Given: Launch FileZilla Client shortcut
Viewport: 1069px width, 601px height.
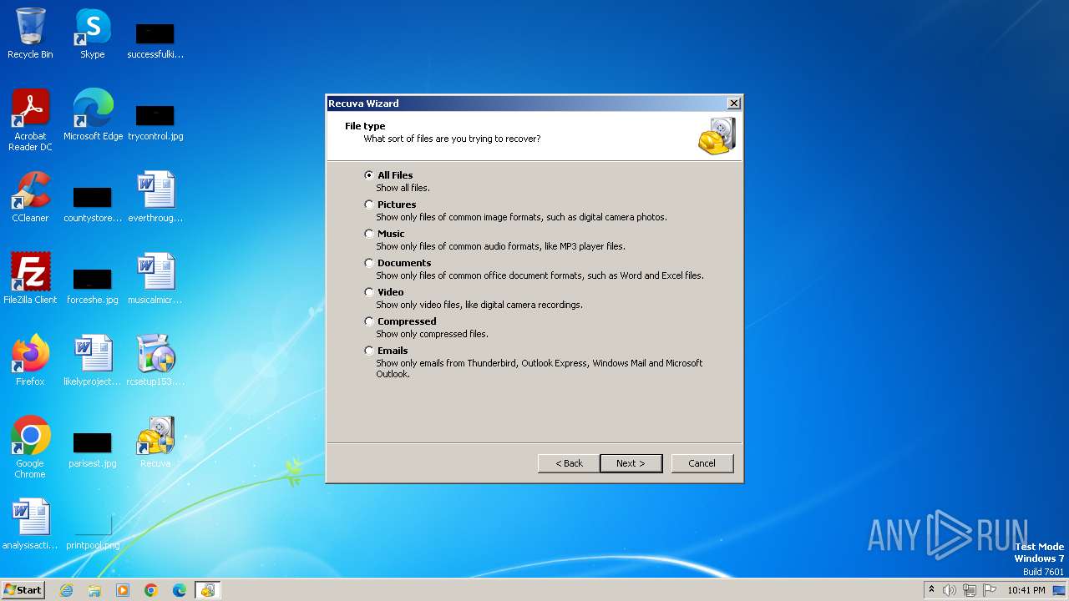Looking at the screenshot, I should pos(30,279).
